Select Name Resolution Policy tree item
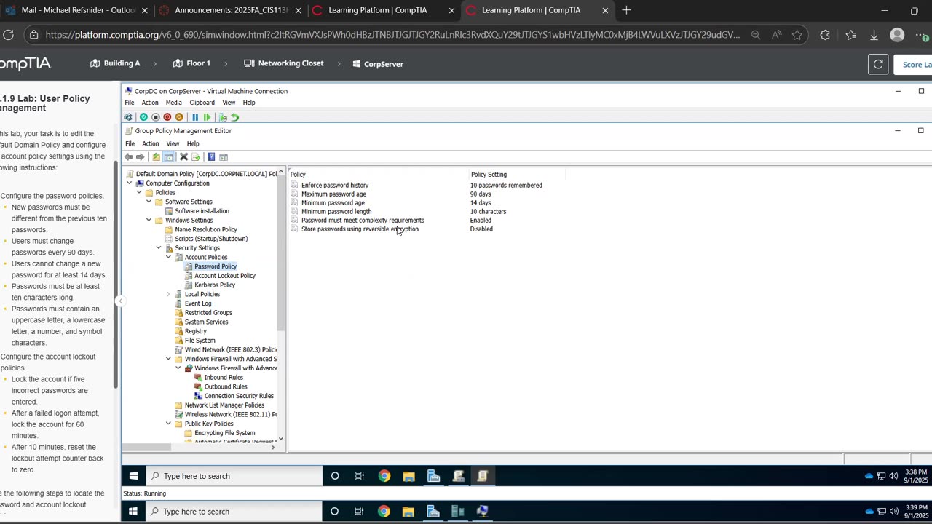 [205, 229]
